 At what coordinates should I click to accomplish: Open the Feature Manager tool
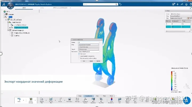point(31,100)
